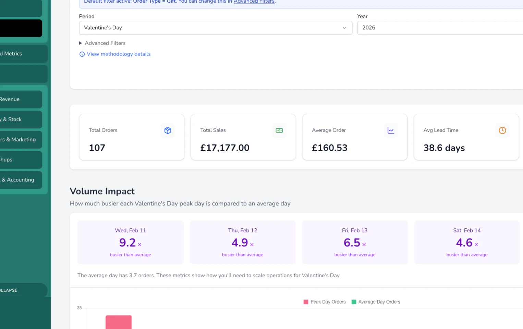Open the Period dropdown showing Valentine's Day
The image size is (523, 329).
(x=216, y=28)
